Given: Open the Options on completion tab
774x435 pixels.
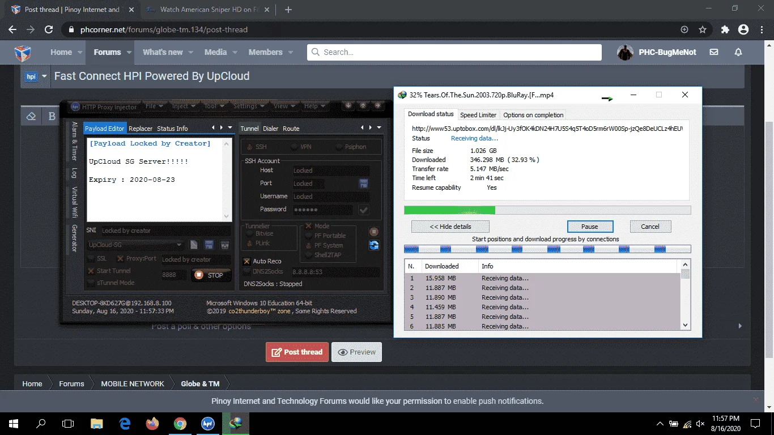Looking at the screenshot, I should click(x=533, y=115).
